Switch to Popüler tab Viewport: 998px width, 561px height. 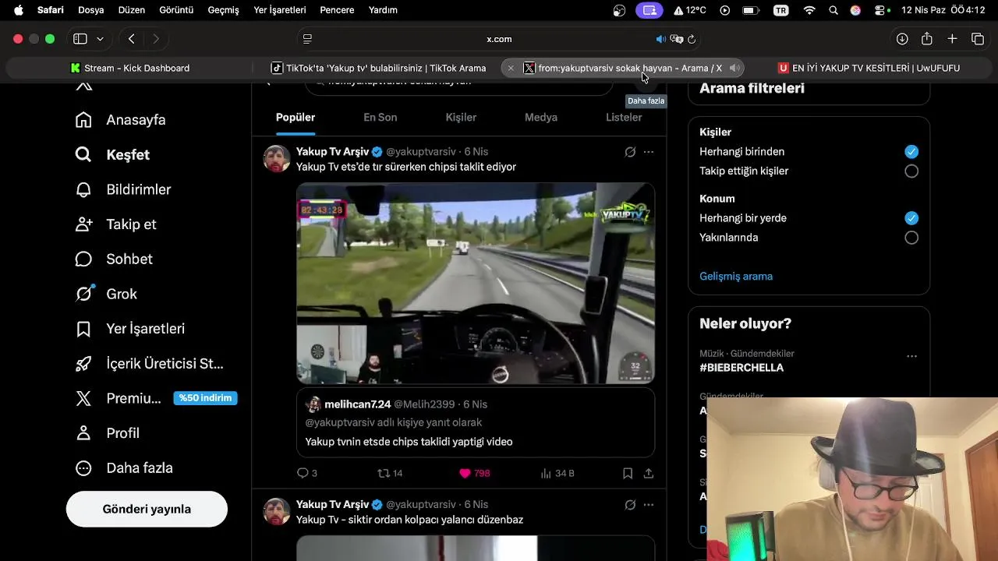coord(296,118)
